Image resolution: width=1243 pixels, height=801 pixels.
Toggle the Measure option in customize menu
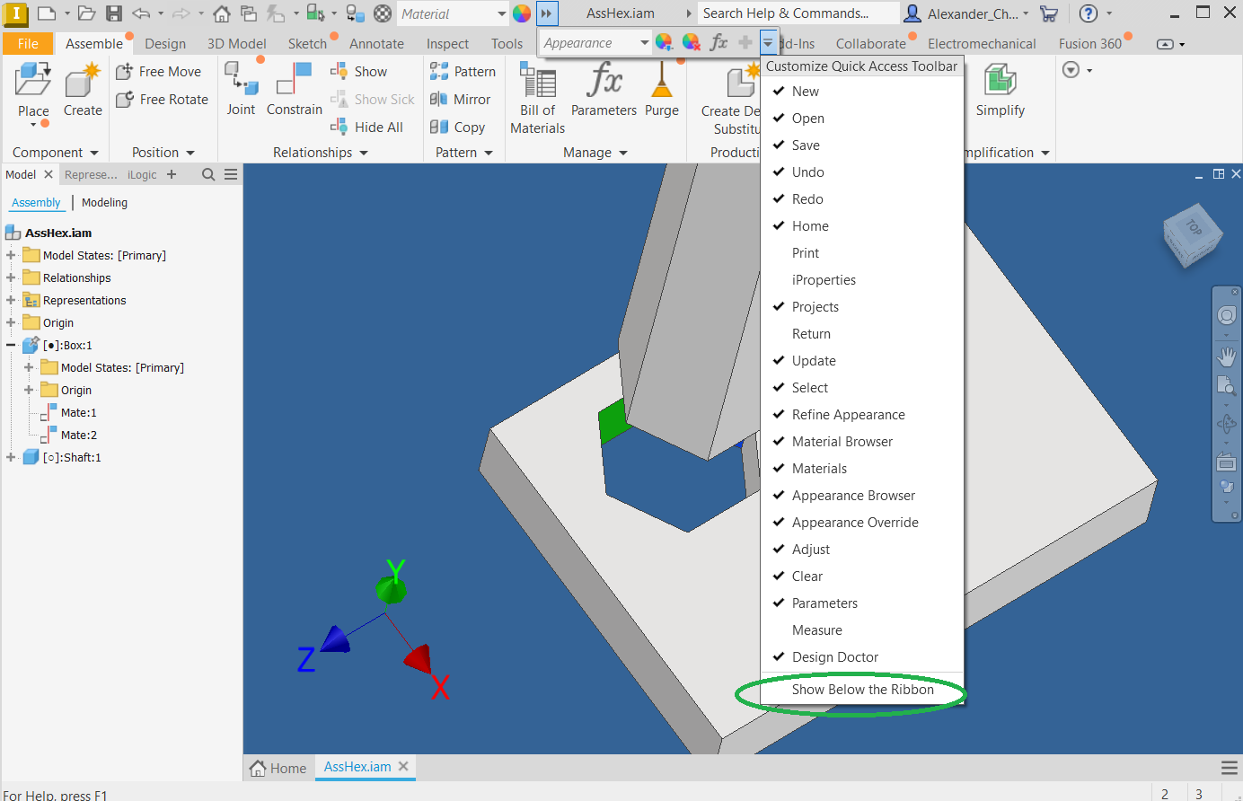coord(816,630)
